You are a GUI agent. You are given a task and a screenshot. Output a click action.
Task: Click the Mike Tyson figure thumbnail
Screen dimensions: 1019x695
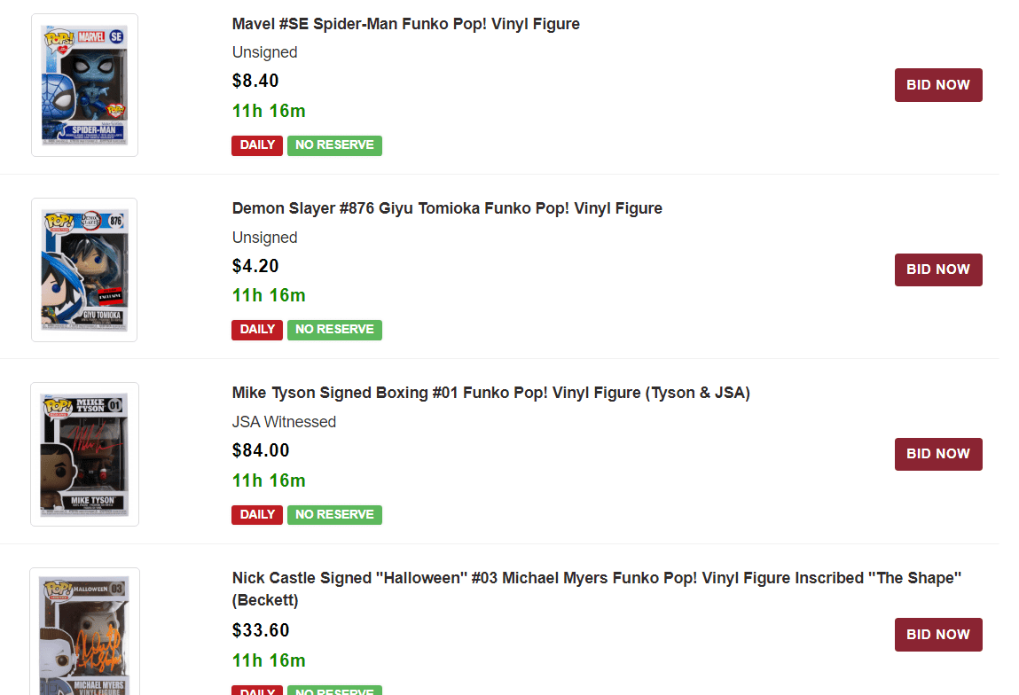click(x=84, y=454)
